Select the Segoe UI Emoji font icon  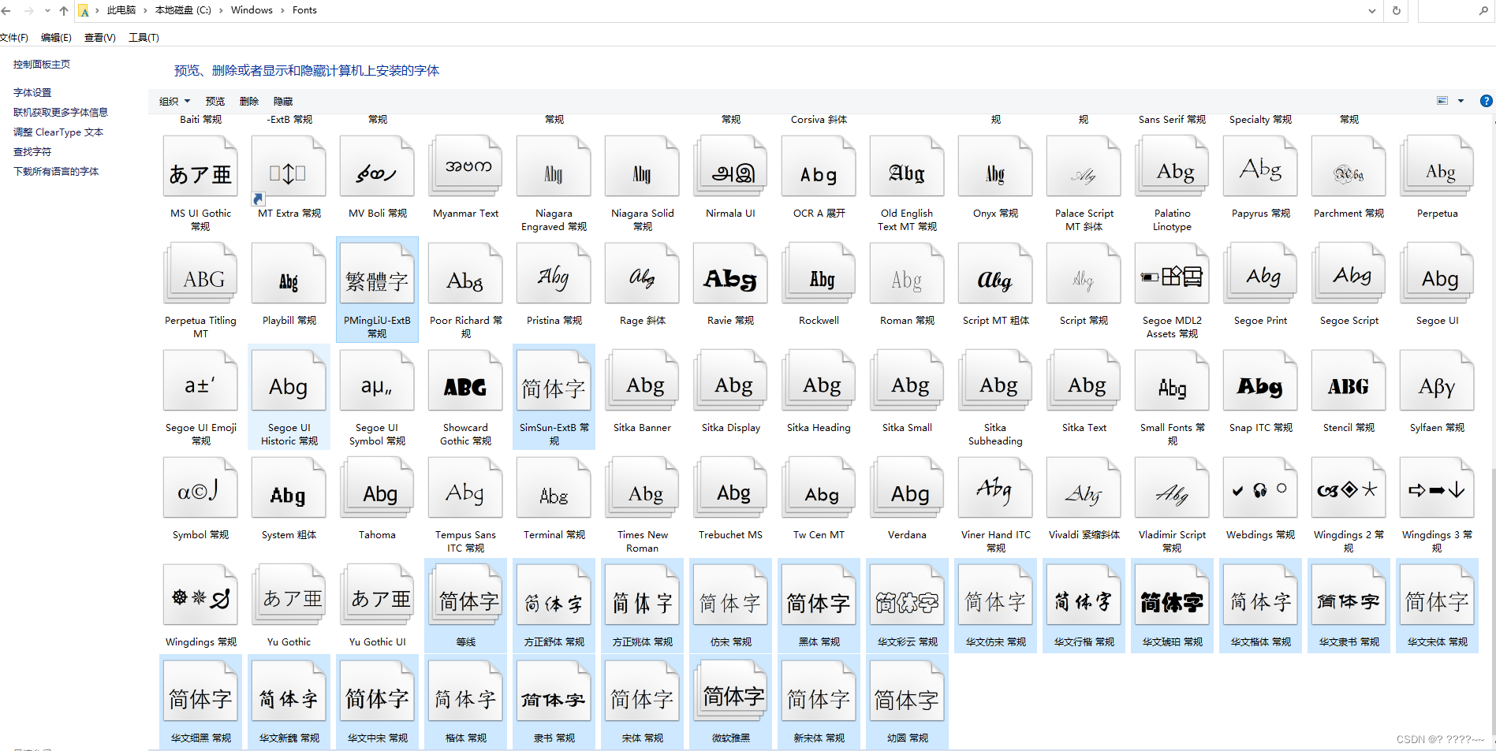point(200,381)
